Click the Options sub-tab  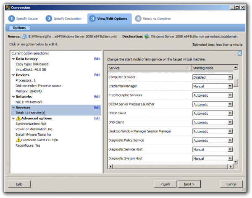click(x=19, y=28)
